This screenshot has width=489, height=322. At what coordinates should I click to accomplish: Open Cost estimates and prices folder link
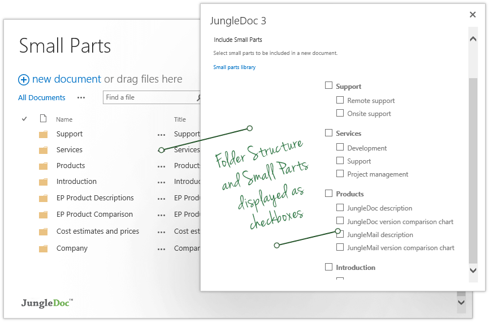click(98, 231)
